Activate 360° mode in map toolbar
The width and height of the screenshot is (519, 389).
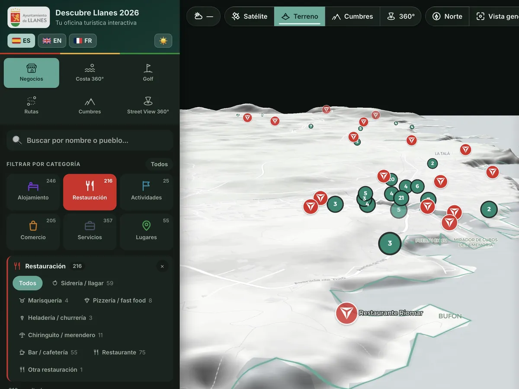click(401, 16)
